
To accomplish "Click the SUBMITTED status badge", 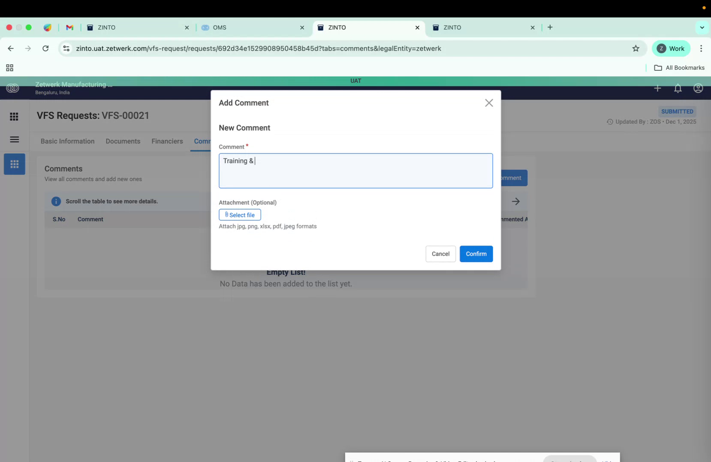I will 677,111.
